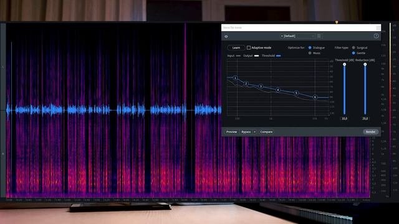
Task: Click the Learn button
Action: click(236, 47)
